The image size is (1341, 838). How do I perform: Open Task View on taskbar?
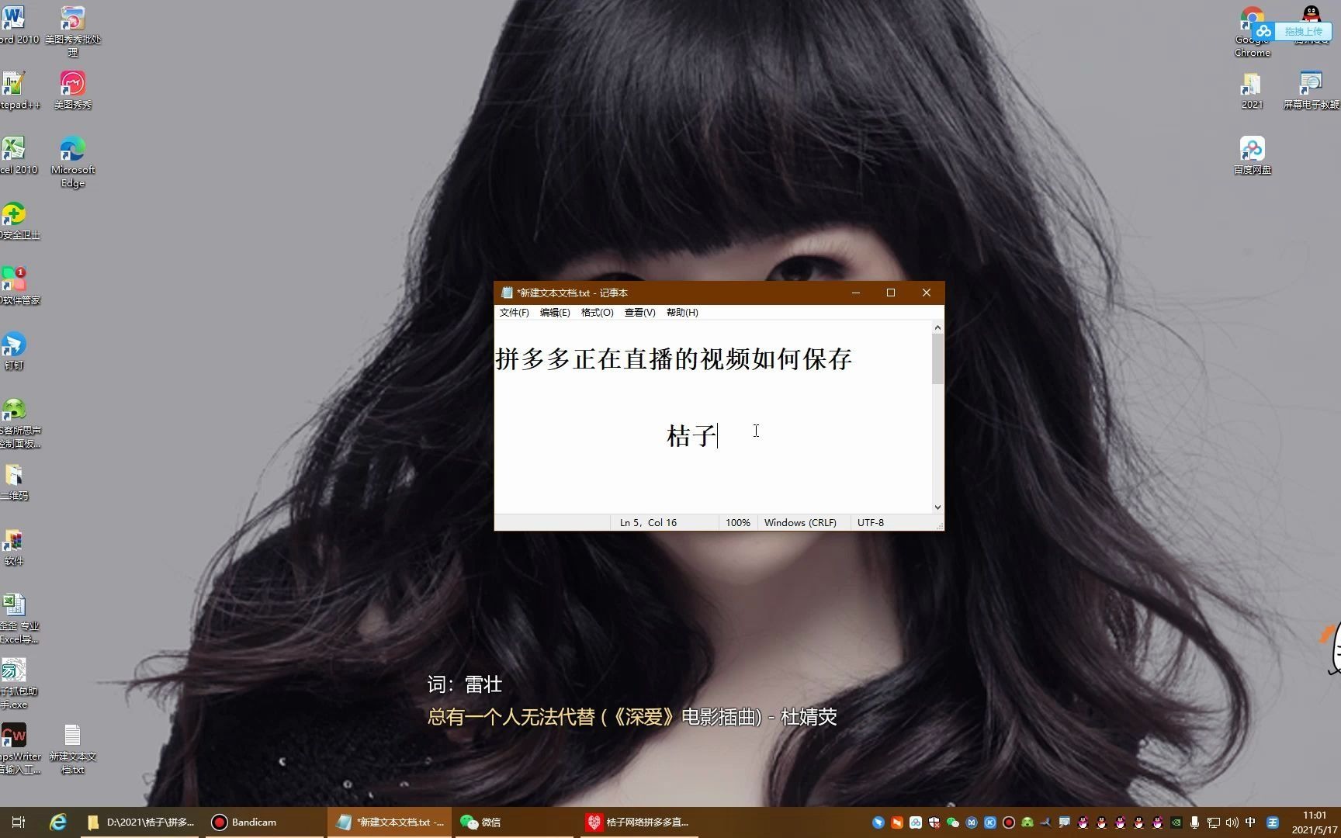pyautogui.click(x=19, y=822)
